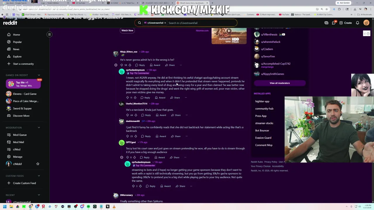Open Evasion Guard installed app

point(263,138)
